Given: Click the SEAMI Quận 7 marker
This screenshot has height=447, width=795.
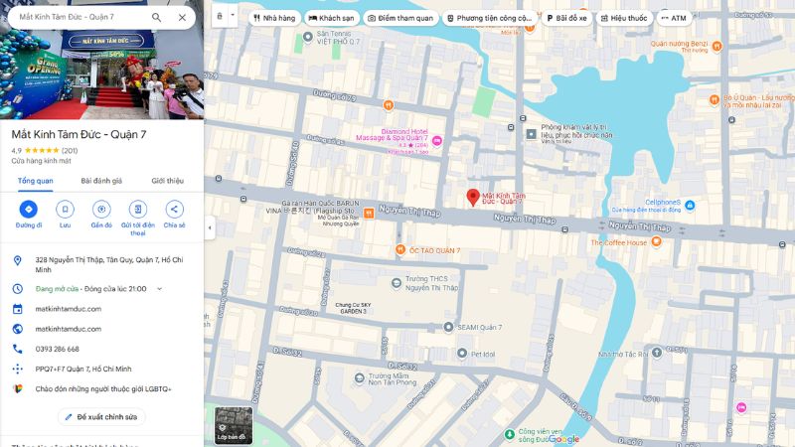Looking at the screenshot, I should coord(448,327).
